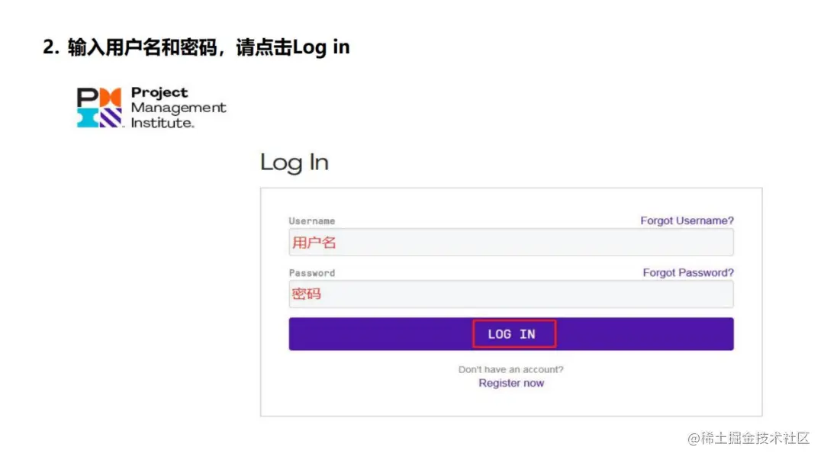Focus the Username input field

(510, 243)
